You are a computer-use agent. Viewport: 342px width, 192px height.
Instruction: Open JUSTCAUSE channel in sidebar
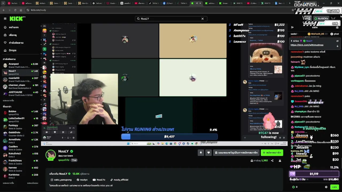point(21,94)
